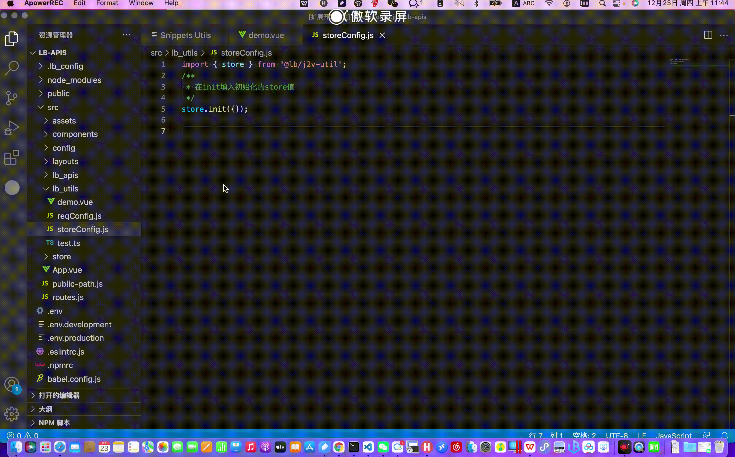The height and width of the screenshot is (457, 735).
Task: Click the WeChat icon in menu bar
Action: tap(392, 3)
